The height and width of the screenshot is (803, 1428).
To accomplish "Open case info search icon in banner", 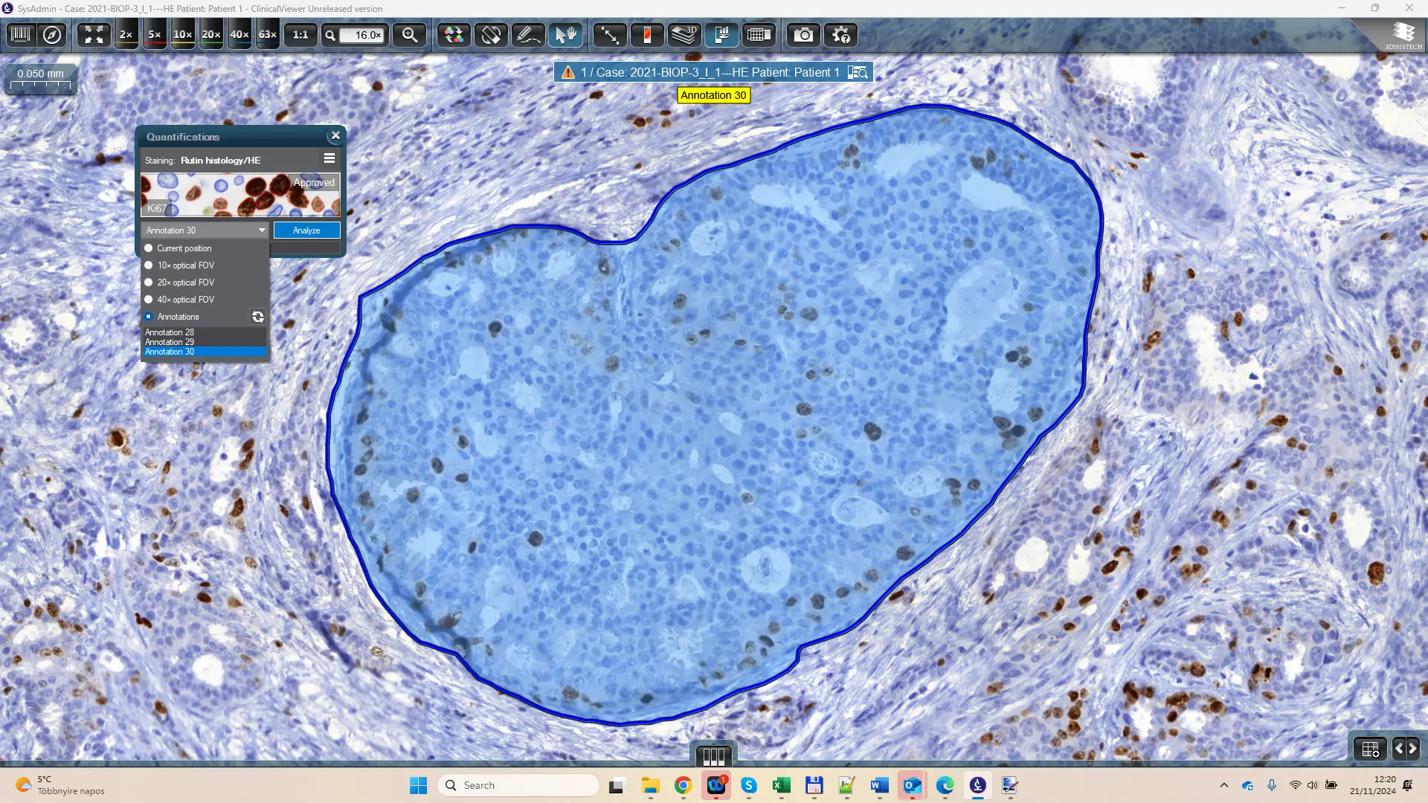I will 858,72.
